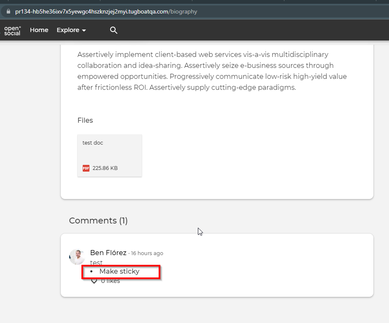The width and height of the screenshot is (389, 323).
Task: Open the search magnifier icon
Action: (113, 30)
